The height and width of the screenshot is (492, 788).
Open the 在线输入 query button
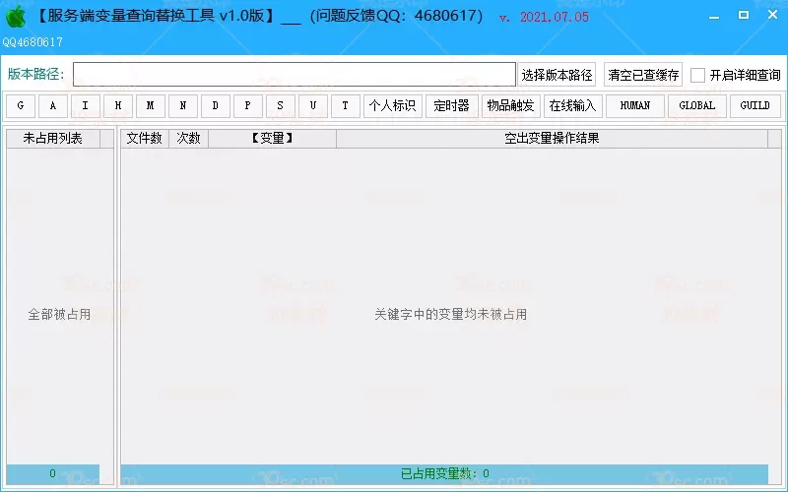(573, 106)
